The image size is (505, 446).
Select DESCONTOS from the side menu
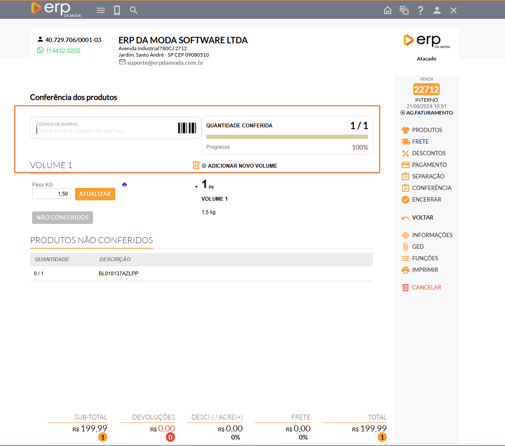(428, 153)
